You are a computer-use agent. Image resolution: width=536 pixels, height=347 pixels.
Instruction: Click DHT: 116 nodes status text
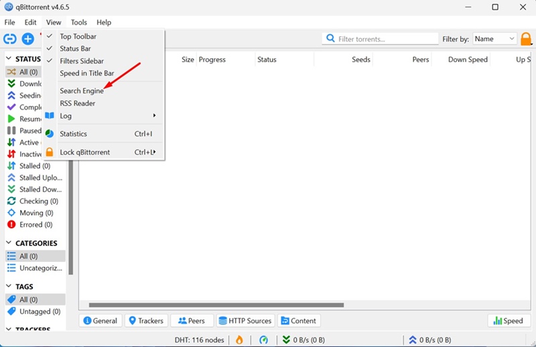point(199,340)
